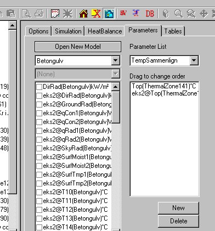Enable the eks2@DirRad(Betongulv) checkbox
Viewport: 215px width, 231px height.
pyautogui.click(x=39, y=95)
